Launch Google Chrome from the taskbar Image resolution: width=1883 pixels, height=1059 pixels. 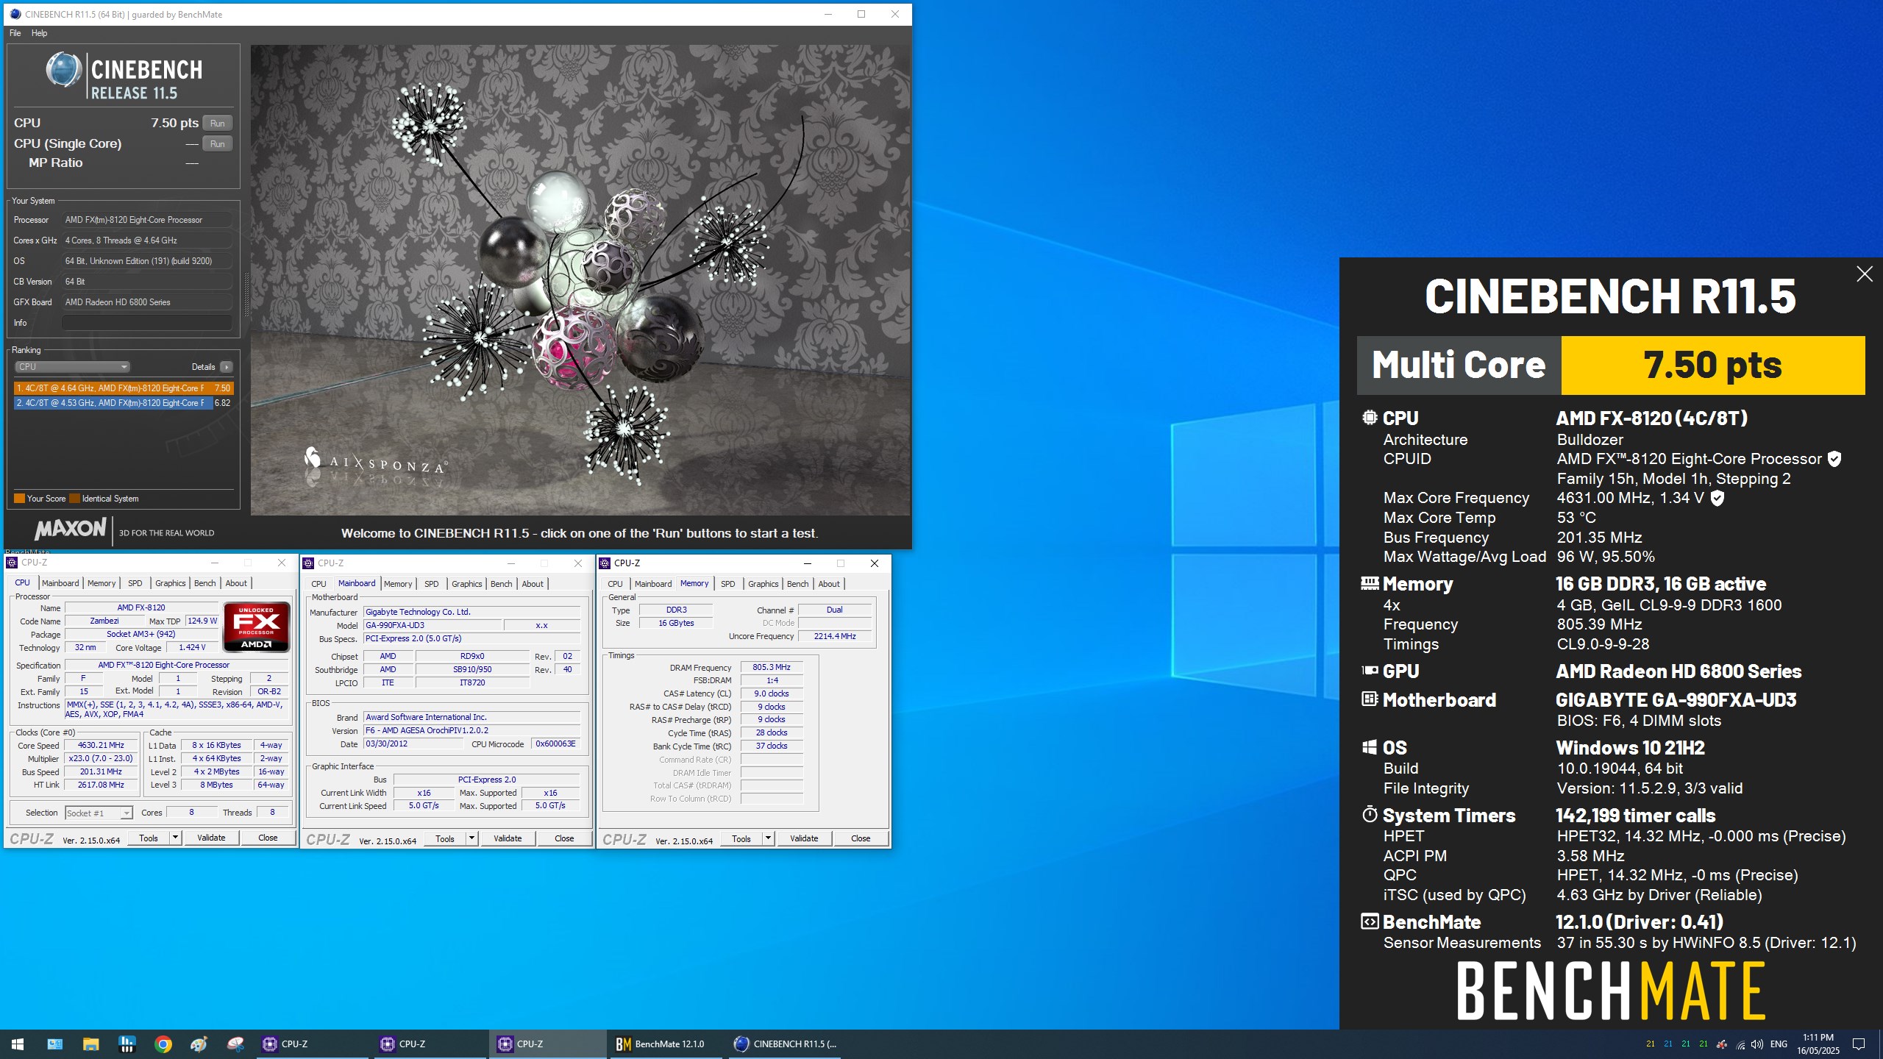pos(163,1044)
